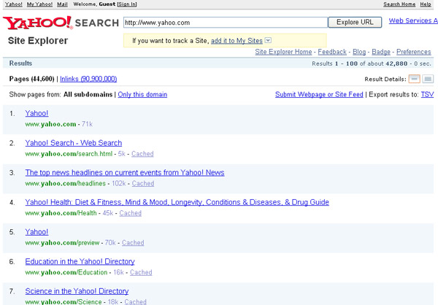View Cached copy of search.html result
Image resolution: width=438 pixels, height=305 pixels.
(x=142, y=154)
